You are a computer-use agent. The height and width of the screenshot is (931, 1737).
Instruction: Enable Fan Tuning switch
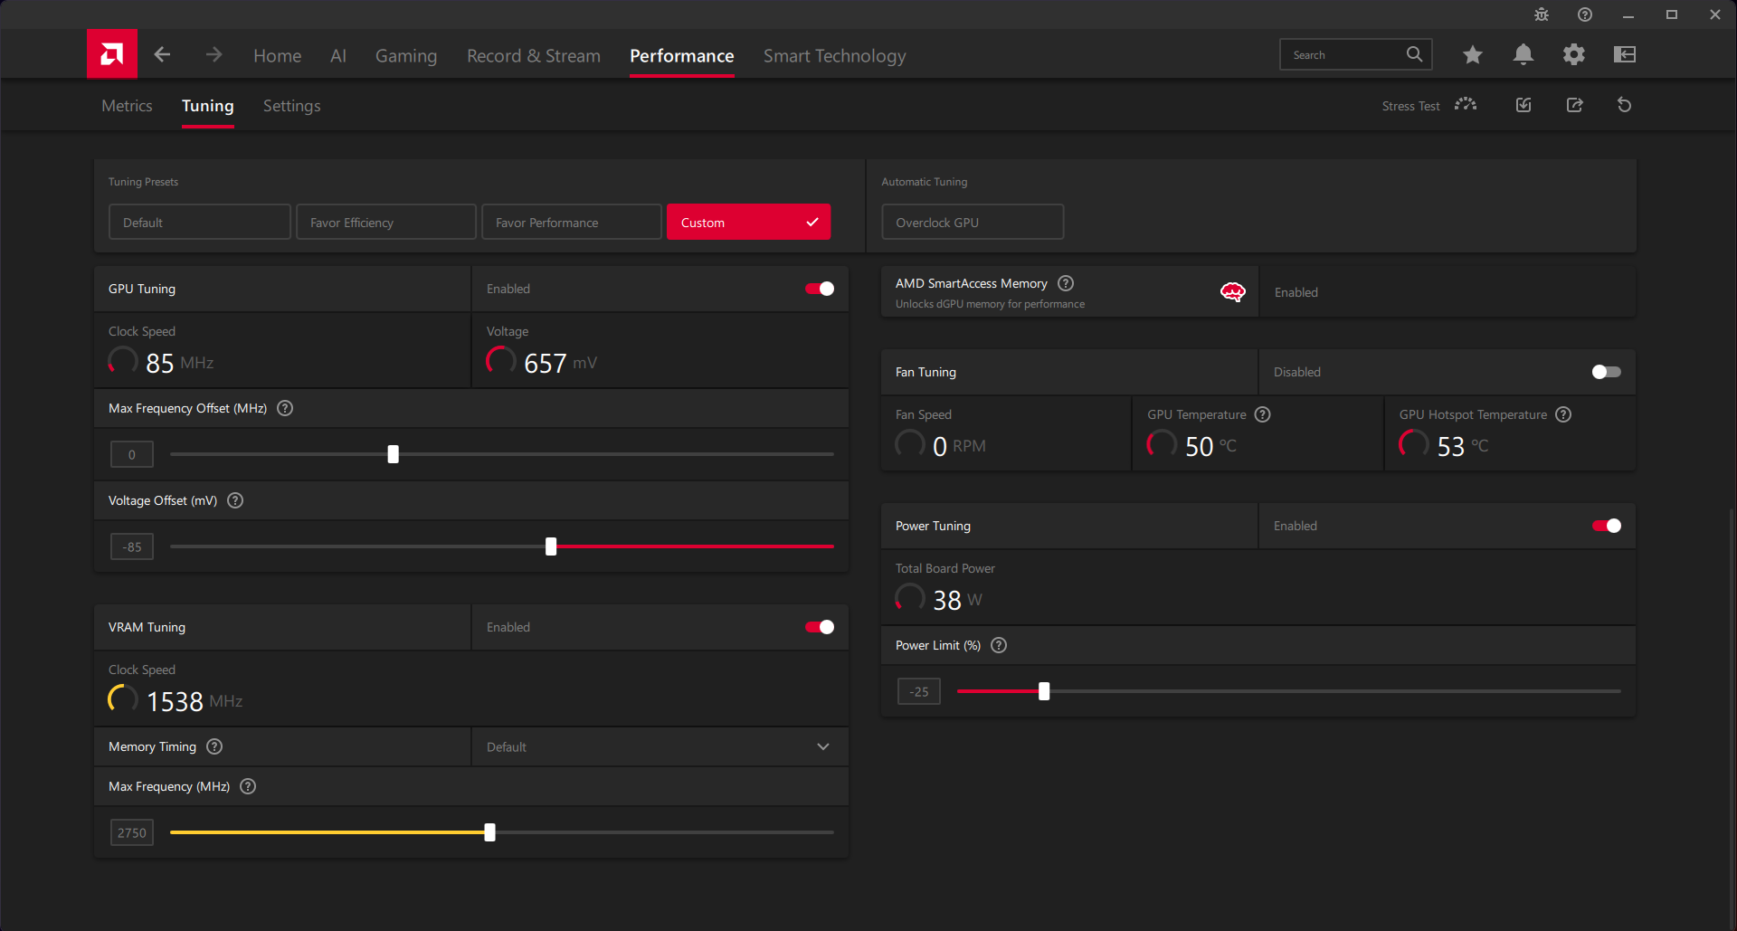(1607, 372)
